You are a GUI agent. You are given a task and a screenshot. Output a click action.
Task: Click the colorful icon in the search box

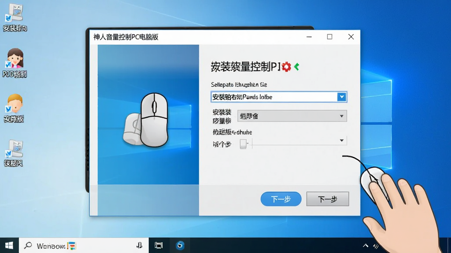(71, 246)
